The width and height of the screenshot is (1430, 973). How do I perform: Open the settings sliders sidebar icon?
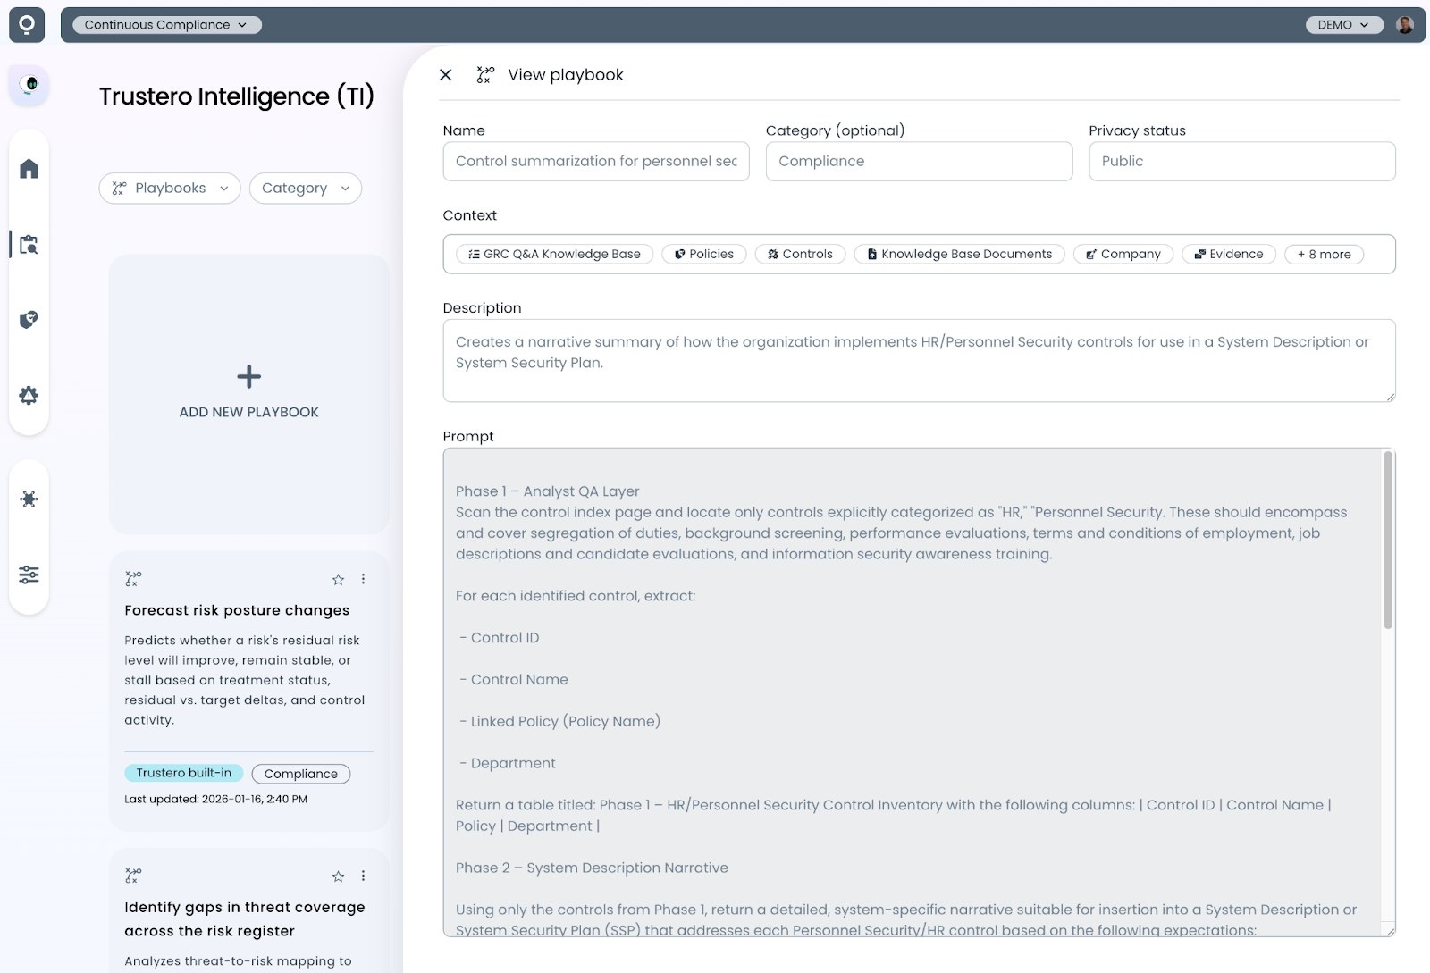coord(29,575)
